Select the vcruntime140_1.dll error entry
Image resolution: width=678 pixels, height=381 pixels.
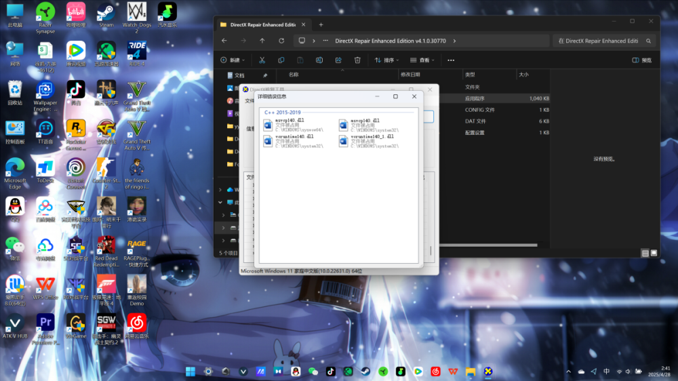point(369,141)
